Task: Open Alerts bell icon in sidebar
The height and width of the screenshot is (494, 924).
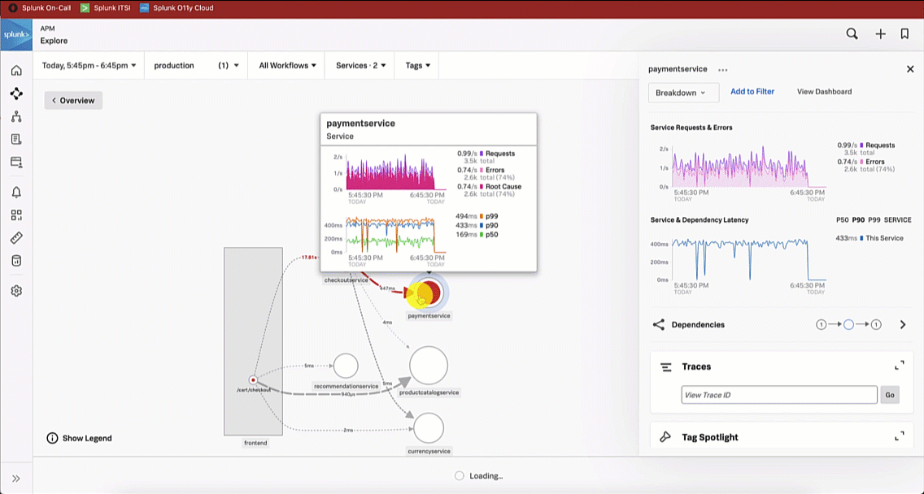Action: tap(16, 193)
